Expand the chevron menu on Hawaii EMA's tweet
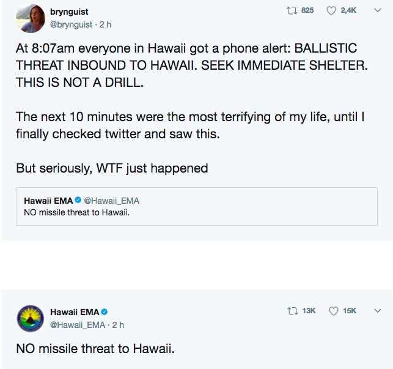Screen dimensions: 393x369 [378, 311]
